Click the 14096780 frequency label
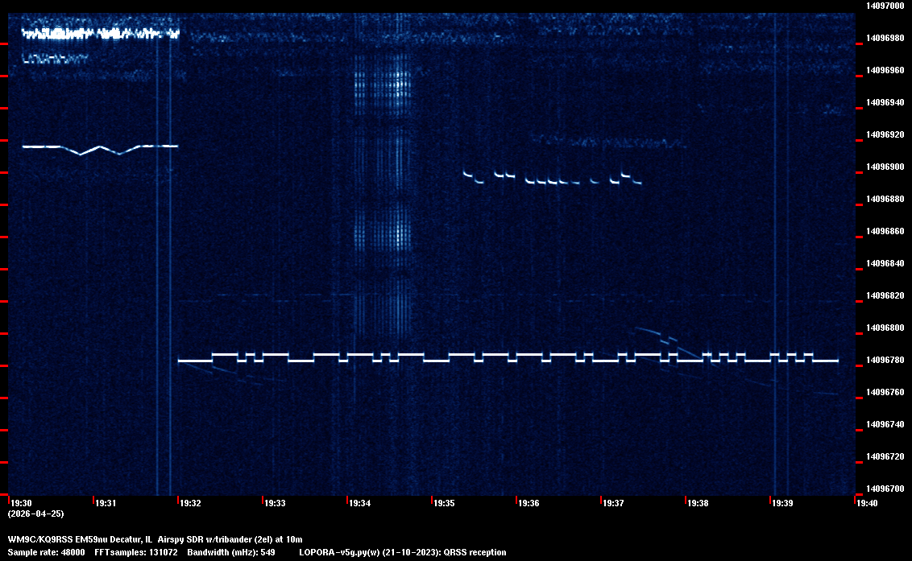The width and height of the screenshot is (912, 561). [x=885, y=361]
